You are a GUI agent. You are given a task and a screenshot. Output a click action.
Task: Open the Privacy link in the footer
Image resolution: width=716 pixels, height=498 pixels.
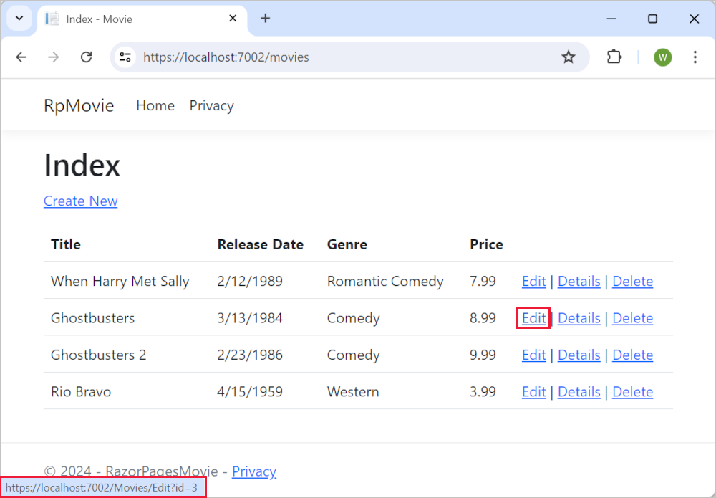click(x=253, y=471)
